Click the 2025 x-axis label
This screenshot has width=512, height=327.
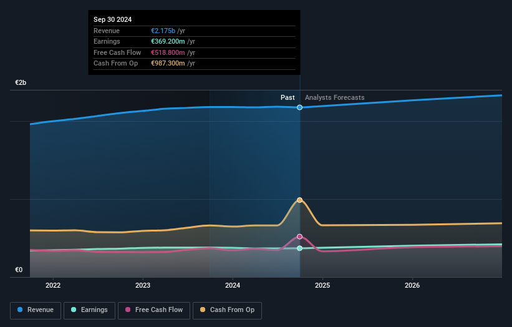click(322, 285)
